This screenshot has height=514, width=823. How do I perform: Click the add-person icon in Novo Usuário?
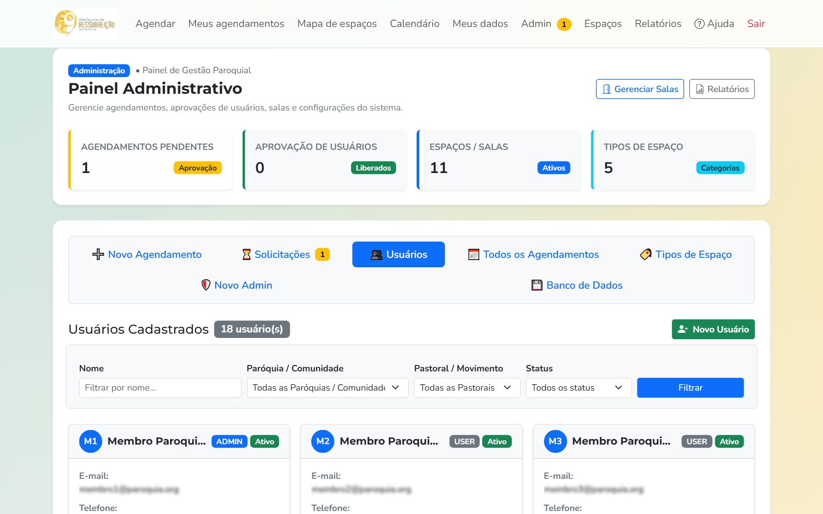[x=683, y=329]
